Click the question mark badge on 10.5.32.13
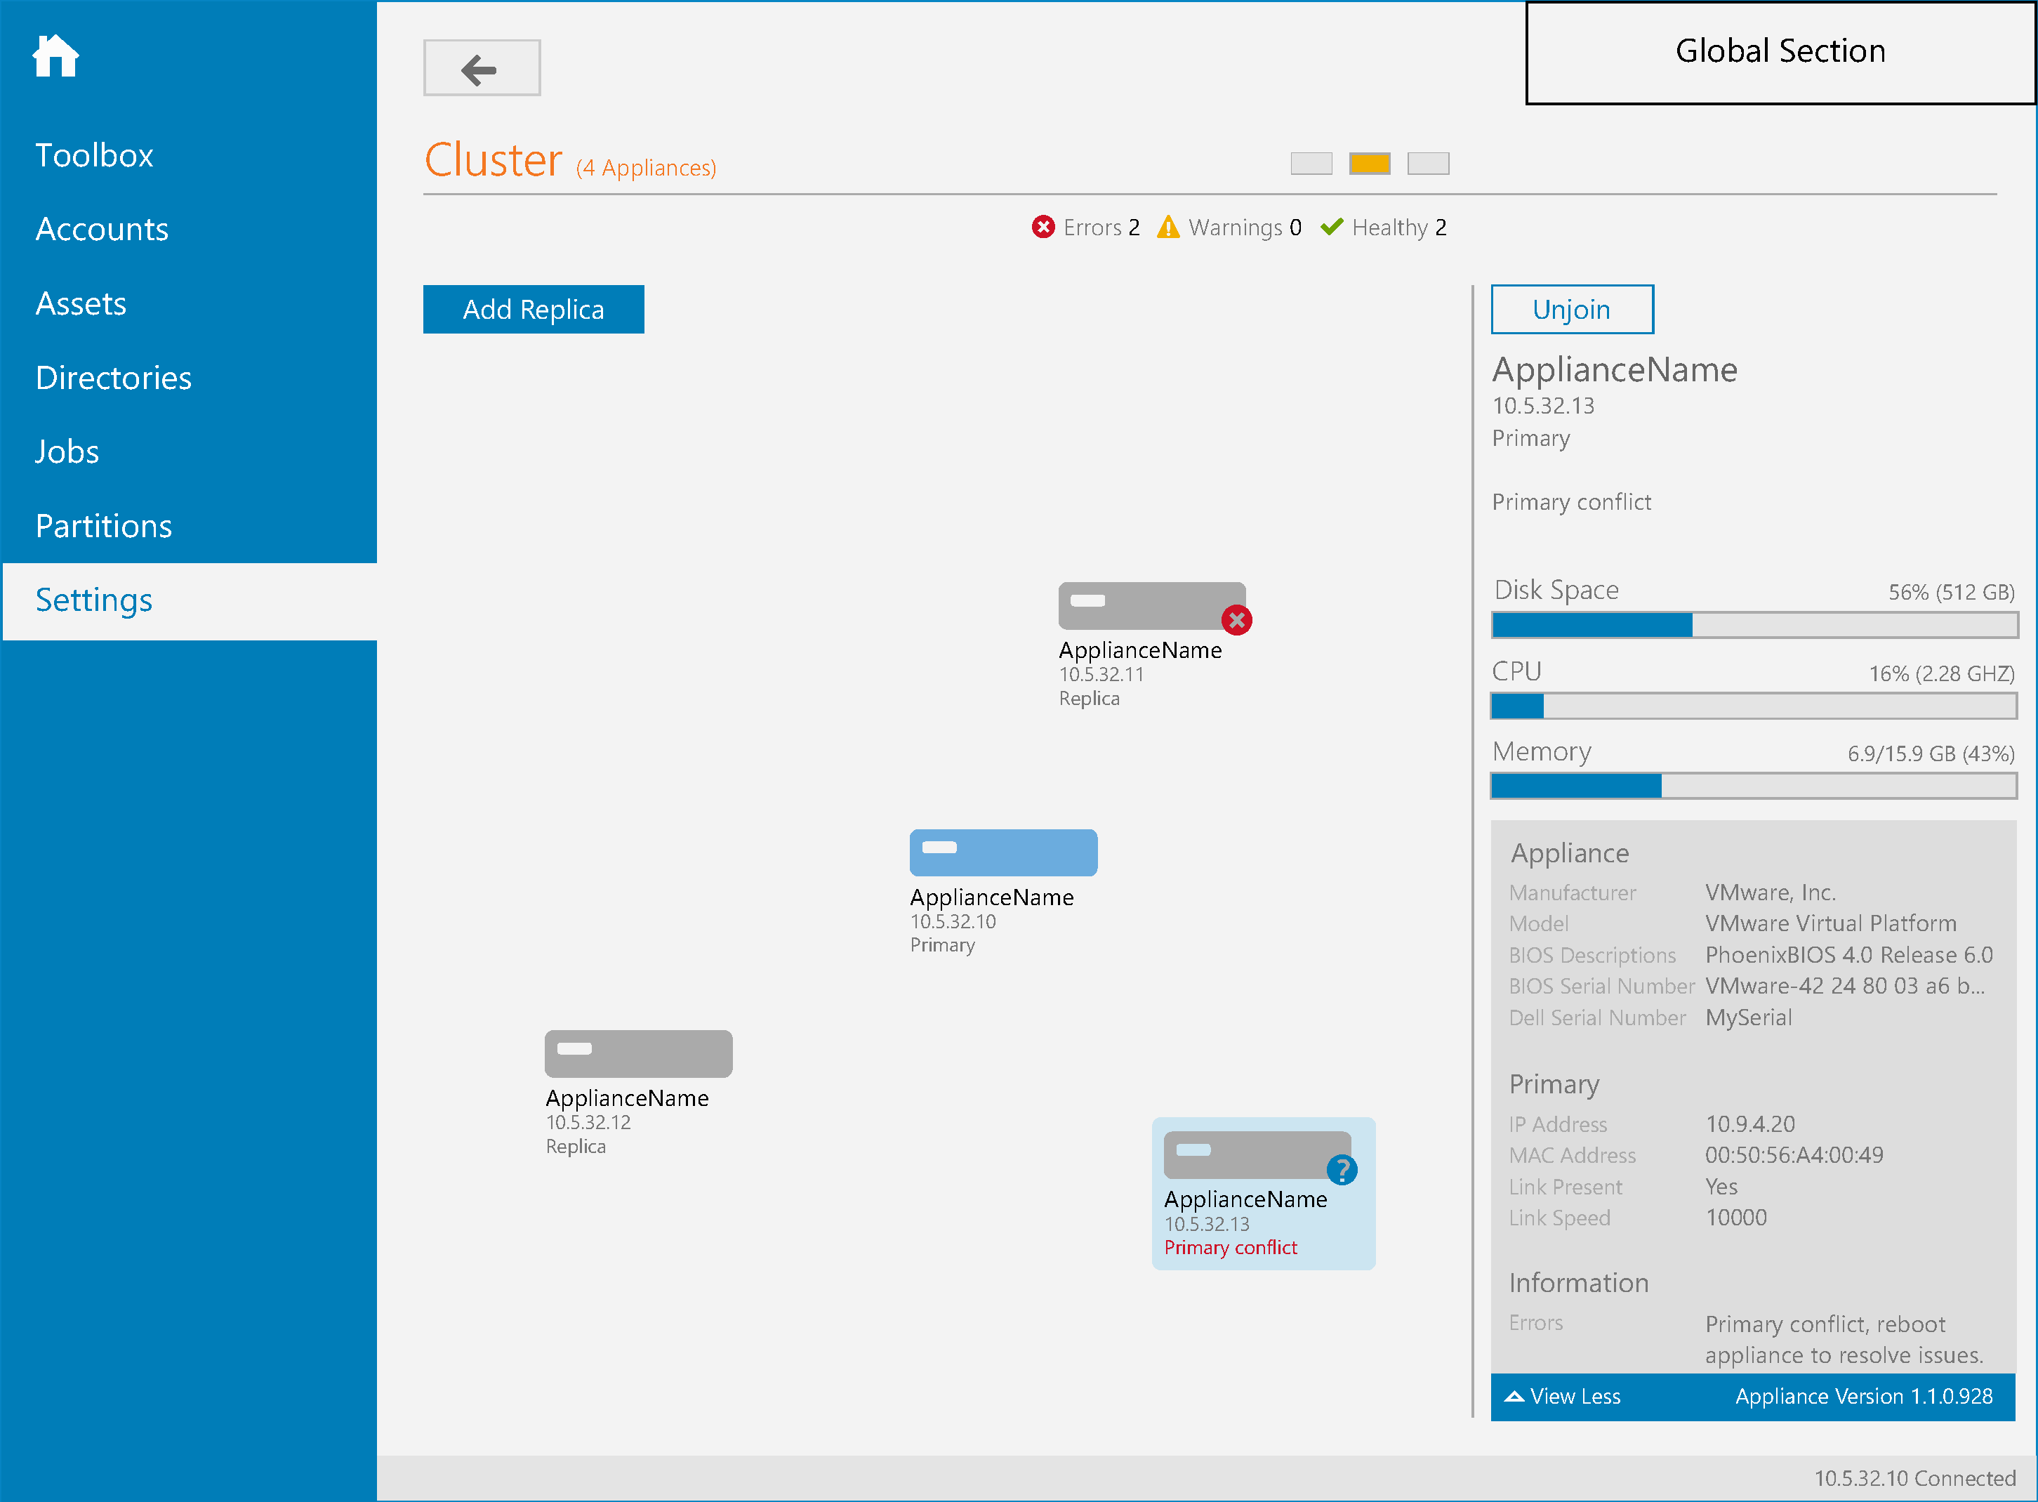 1342,1170
